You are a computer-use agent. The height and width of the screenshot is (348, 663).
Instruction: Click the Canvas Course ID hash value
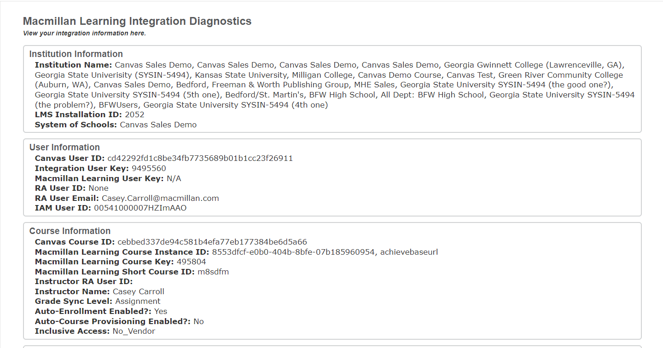tap(212, 242)
